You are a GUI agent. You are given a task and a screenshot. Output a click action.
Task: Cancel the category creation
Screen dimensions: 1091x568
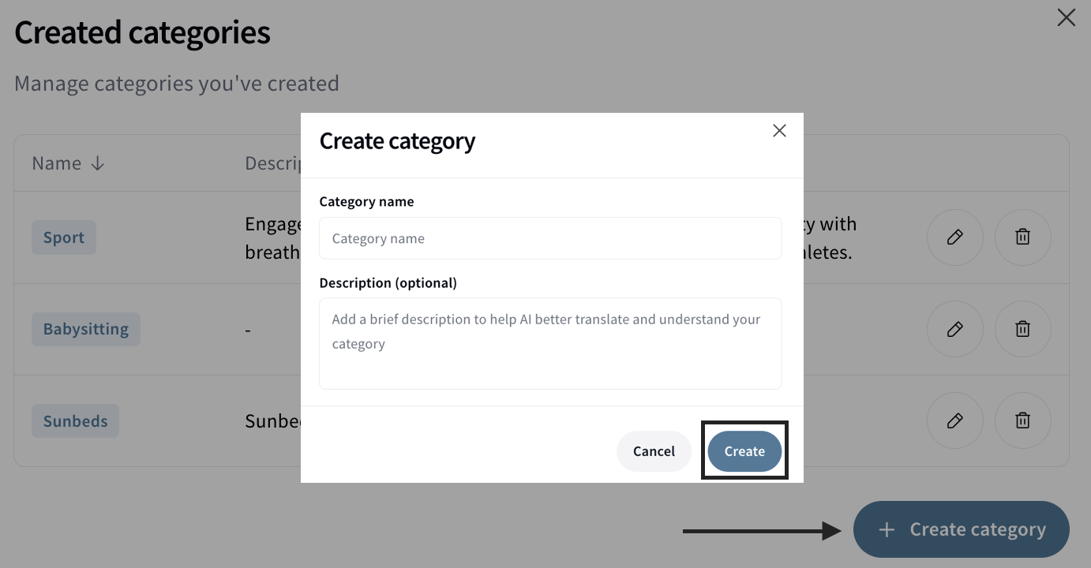click(x=654, y=451)
